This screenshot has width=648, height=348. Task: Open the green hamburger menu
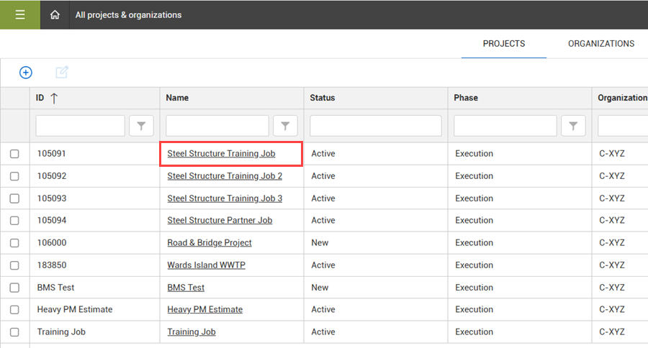click(20, 15)
